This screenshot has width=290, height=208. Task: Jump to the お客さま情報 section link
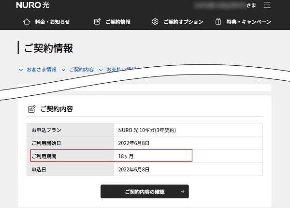click(x=42, y=70)
